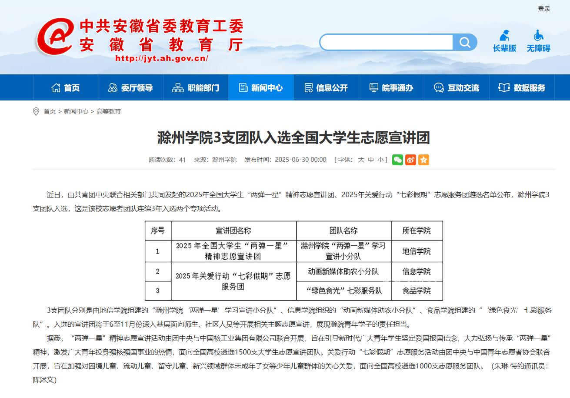Share article via WeChat icon

(397, 160)
